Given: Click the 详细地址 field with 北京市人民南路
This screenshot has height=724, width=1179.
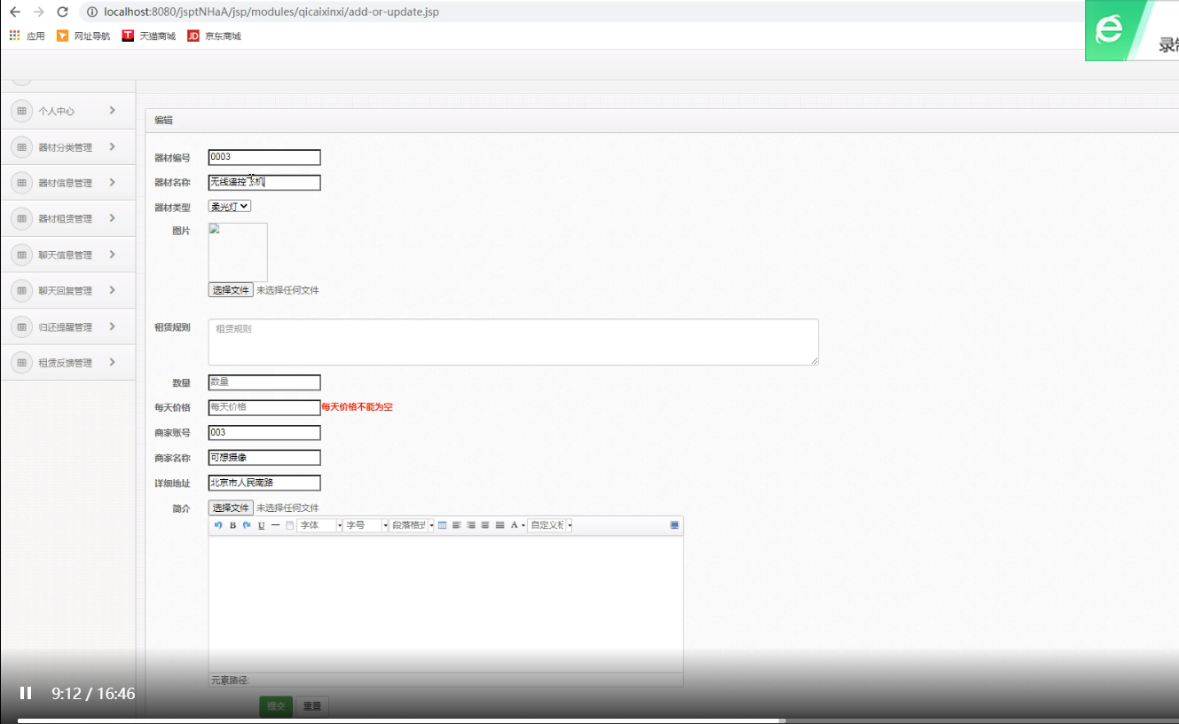Looking at the screenshot, I should 264,483.
